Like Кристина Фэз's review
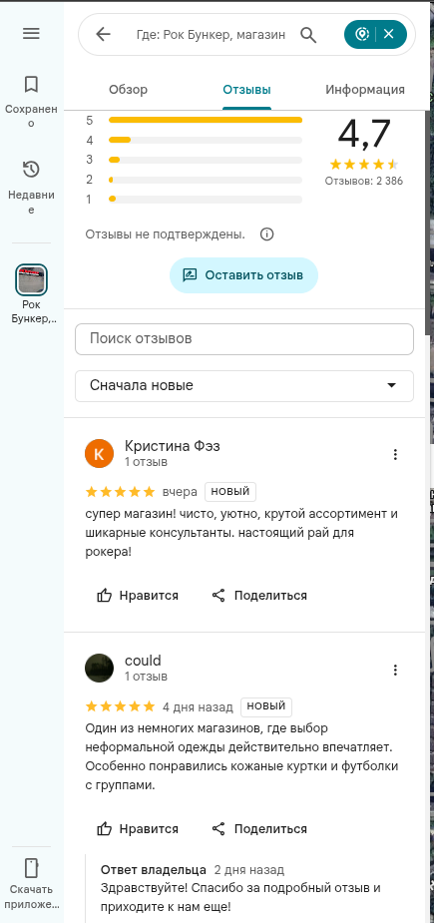Screen dimensions: 434x923 click(x=138, y=595)
